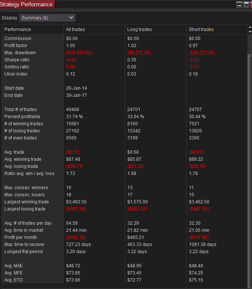Select the Profit factor row label
252x289 pixels.
tap(16, 46)
